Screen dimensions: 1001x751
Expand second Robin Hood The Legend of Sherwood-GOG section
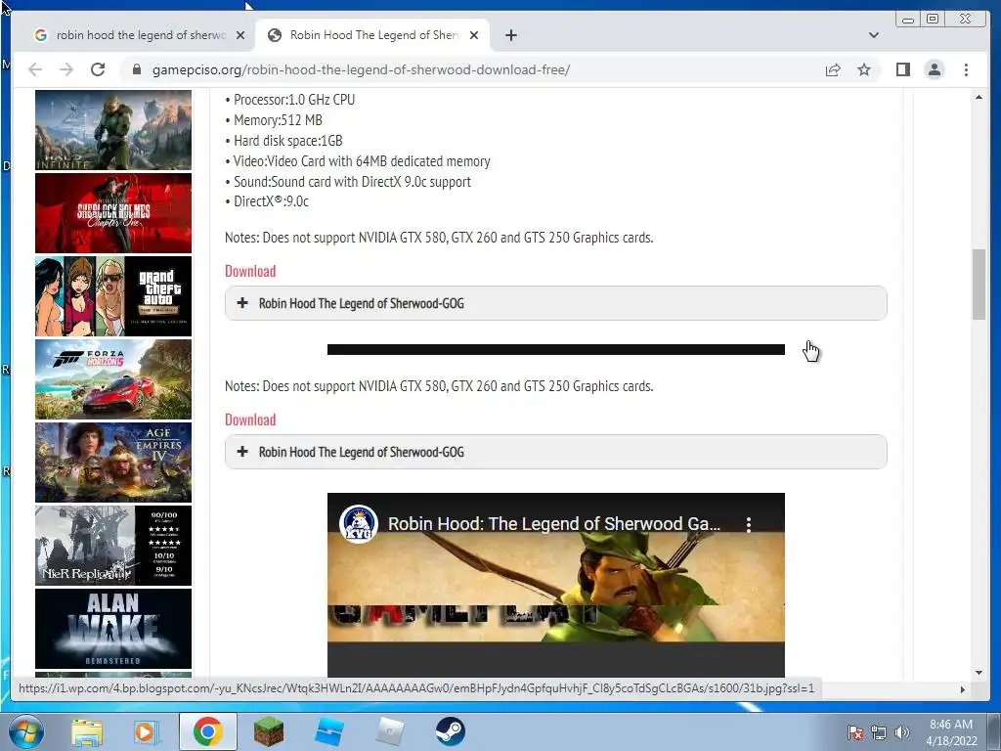point(555,452)
